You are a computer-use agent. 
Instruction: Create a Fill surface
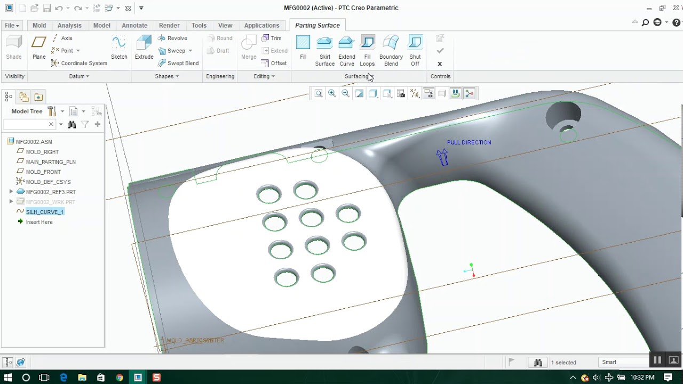tap(303, 47)
